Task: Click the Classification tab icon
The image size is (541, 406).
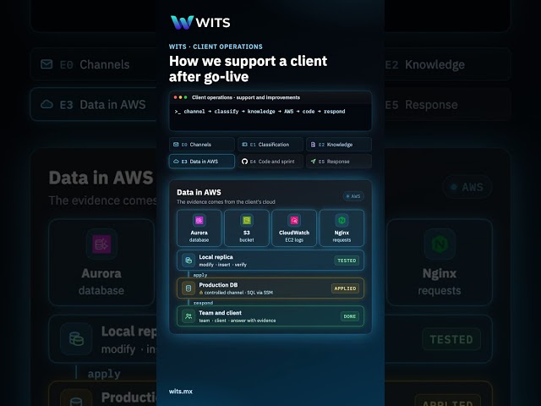Action: [244, 145]
